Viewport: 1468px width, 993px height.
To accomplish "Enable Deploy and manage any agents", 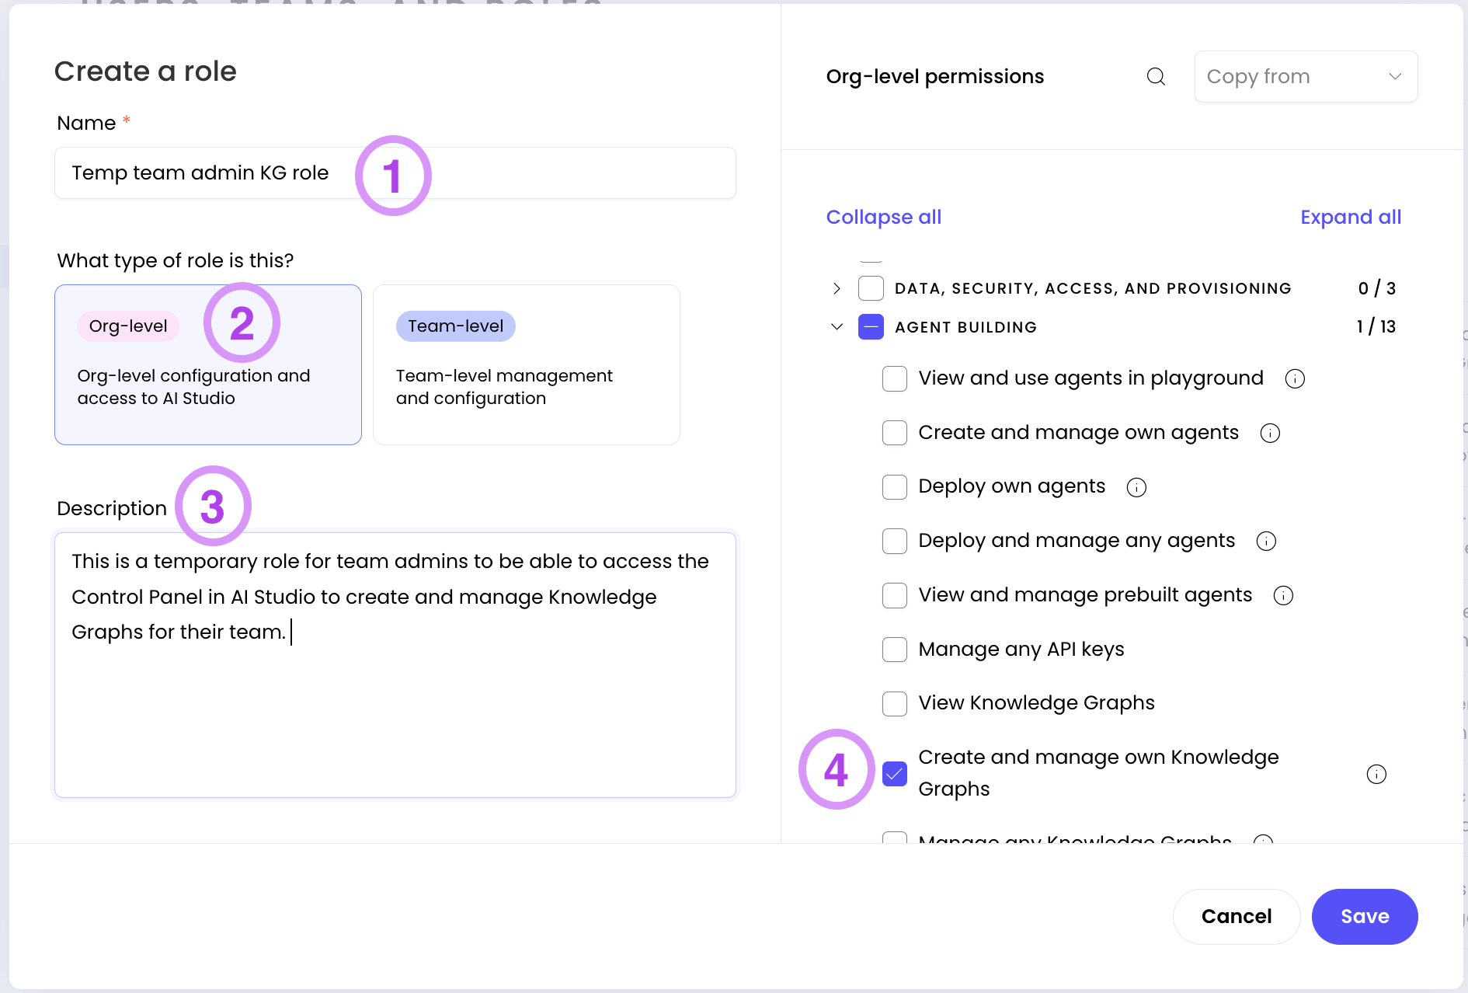I will pos(895,541).
